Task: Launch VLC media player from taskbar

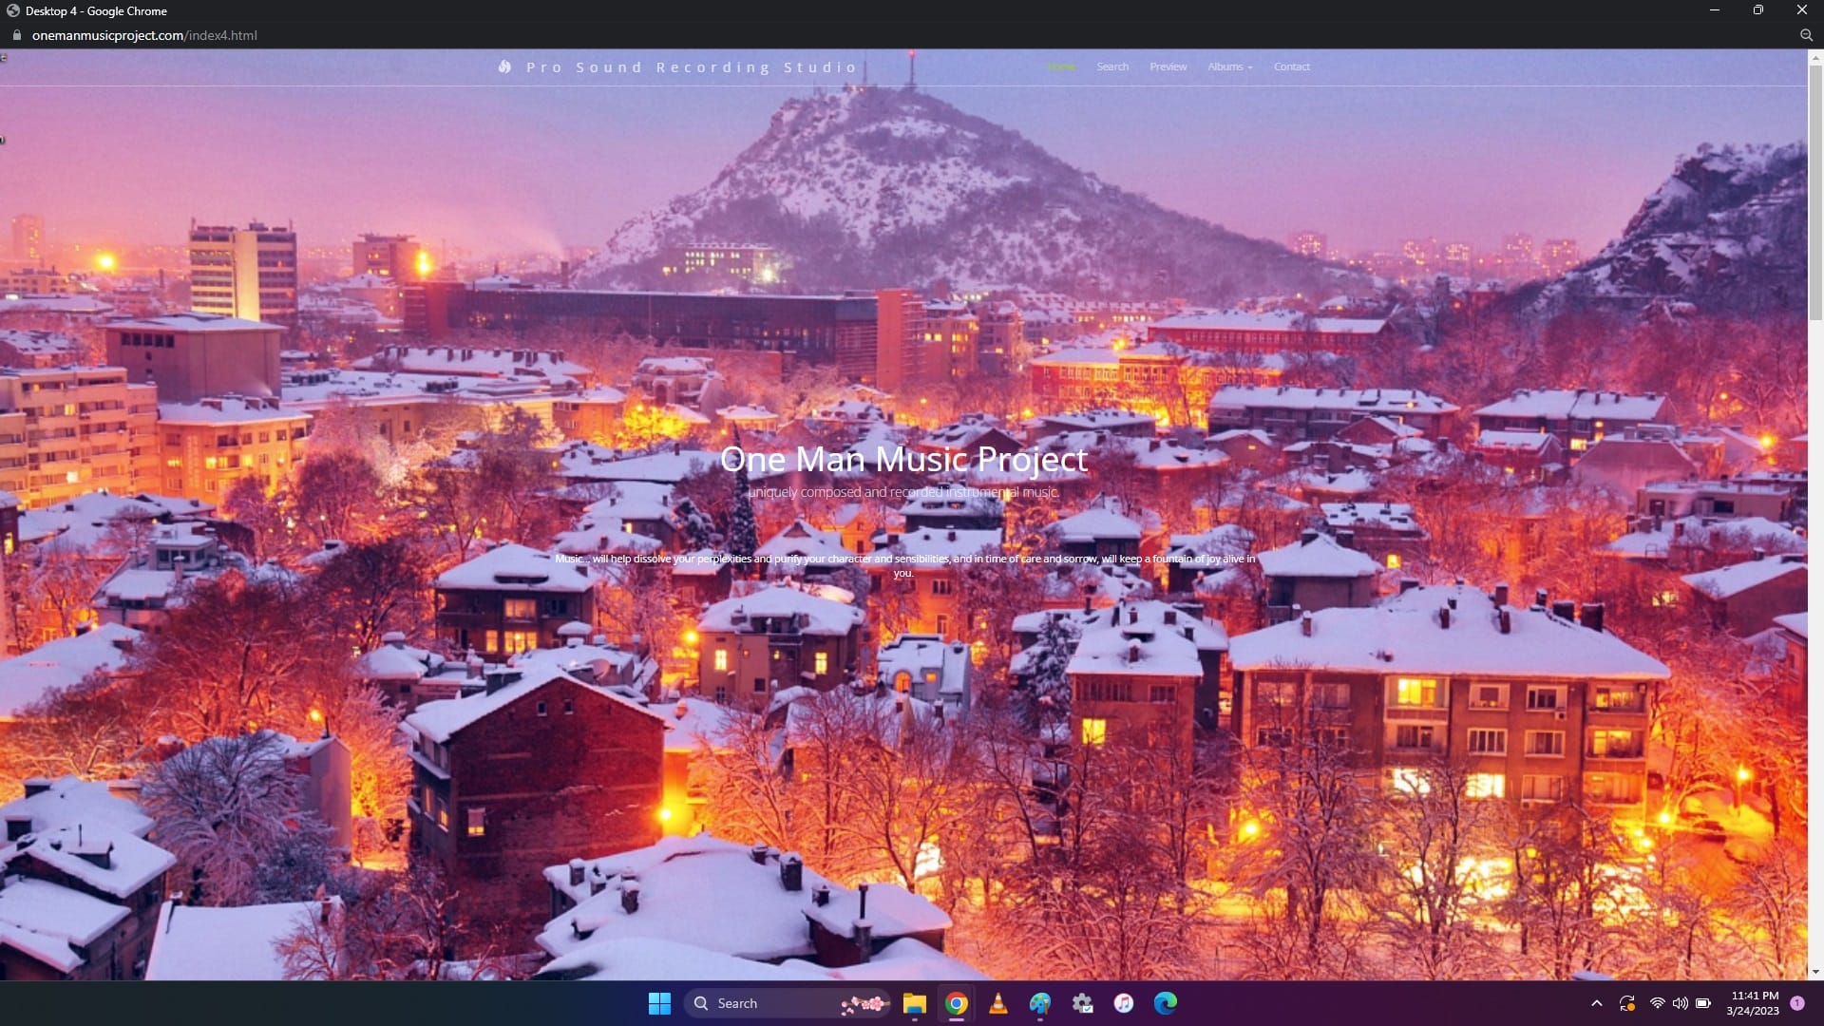Action: pyautogui.click(x=998, y=1003)
